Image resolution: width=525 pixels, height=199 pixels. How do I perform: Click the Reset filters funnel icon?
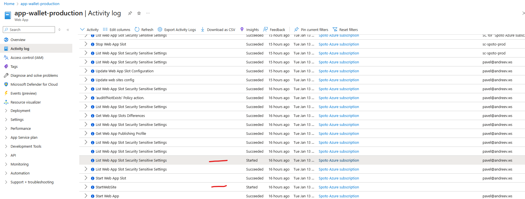click(335, 29)
